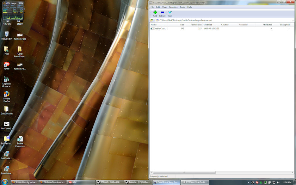The width and height of the screenshot is (296, 185).
Task: Open the Edit menu
Action: 158,7
